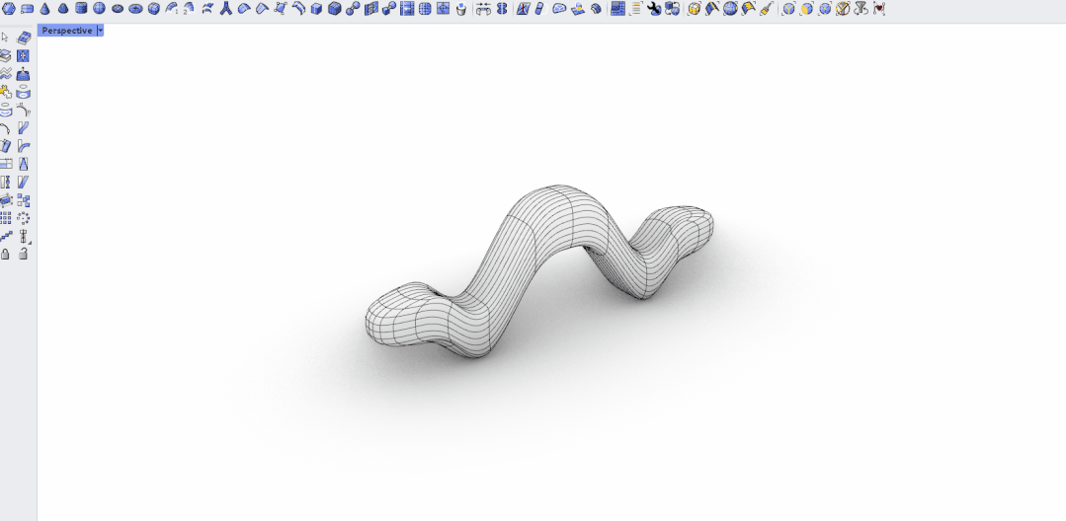
Task: Click the shear parallelogram icon
Action: coord(23,182)
